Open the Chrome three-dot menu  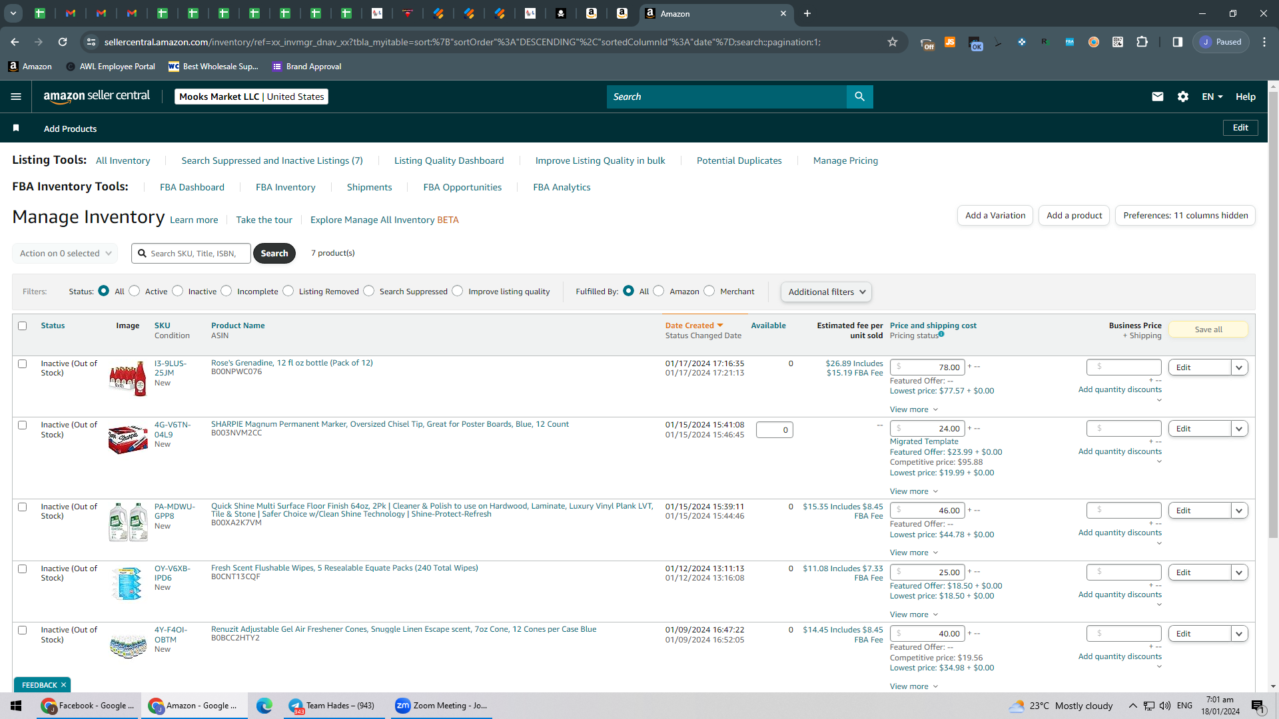[1264, 42]
